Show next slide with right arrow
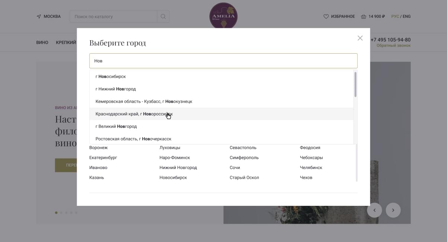The height and width of the screenshot is (242, 447). (x=393, y=210)
